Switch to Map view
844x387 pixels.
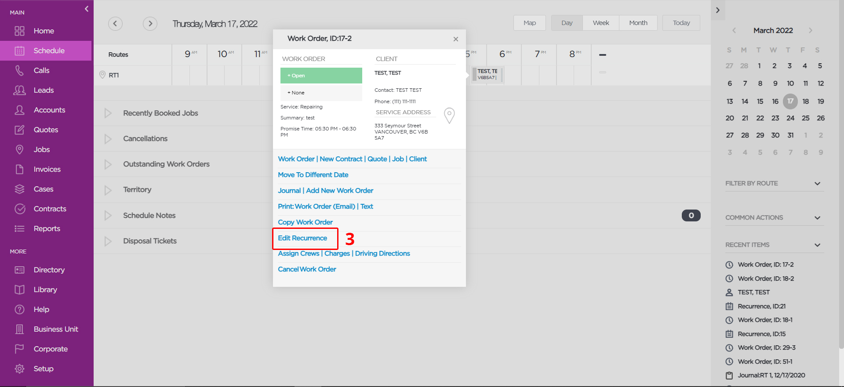click(530, 23)
